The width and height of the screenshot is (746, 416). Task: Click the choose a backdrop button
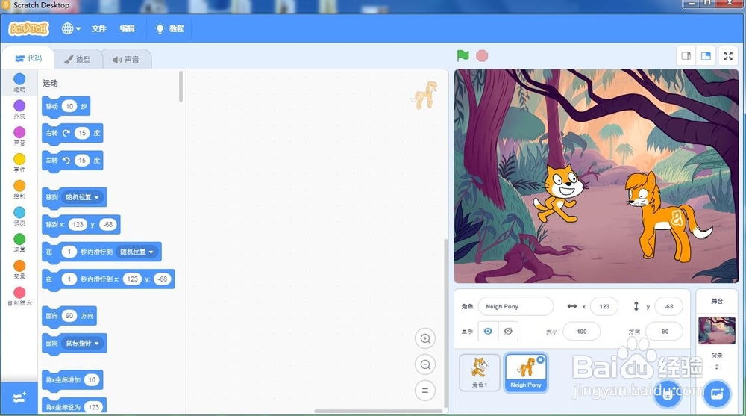[716, 394]
